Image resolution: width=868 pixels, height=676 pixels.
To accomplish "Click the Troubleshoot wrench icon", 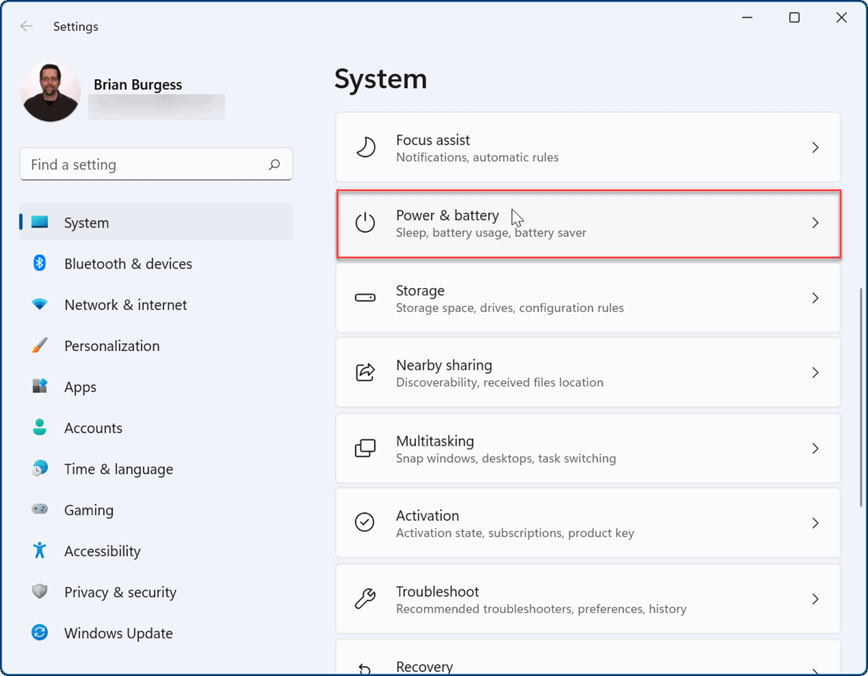I will (x=365, y=599).
